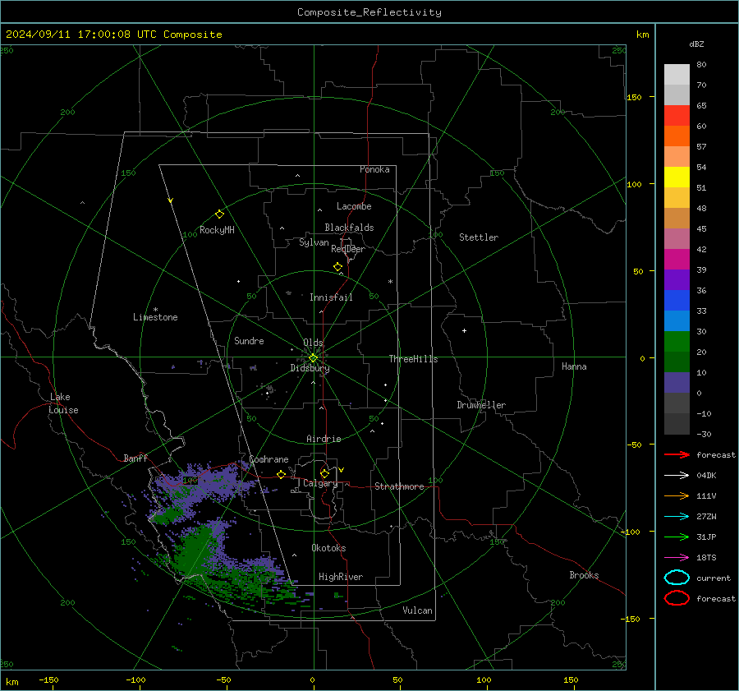Click the green 31JP arrow icon
The image size is (739, 691).
(x=677, y=537)
